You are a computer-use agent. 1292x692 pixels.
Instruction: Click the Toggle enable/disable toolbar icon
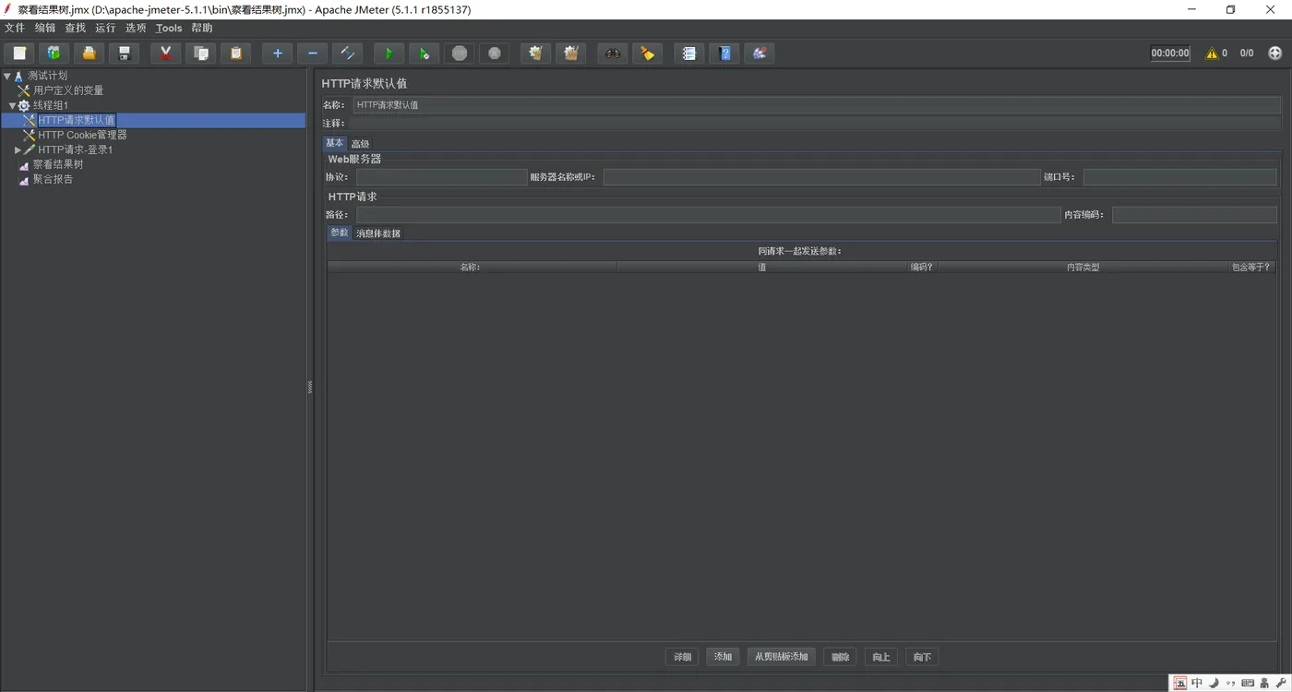[x=347, y=54]
